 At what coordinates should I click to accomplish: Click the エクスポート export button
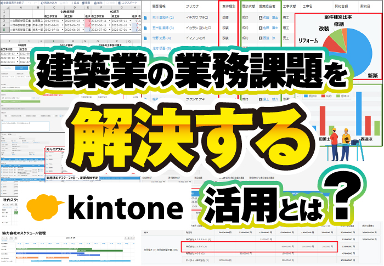coord(128,3)
